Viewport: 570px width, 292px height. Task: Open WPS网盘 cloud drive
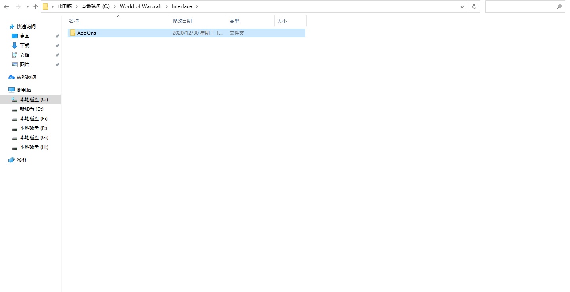(26, 77)
